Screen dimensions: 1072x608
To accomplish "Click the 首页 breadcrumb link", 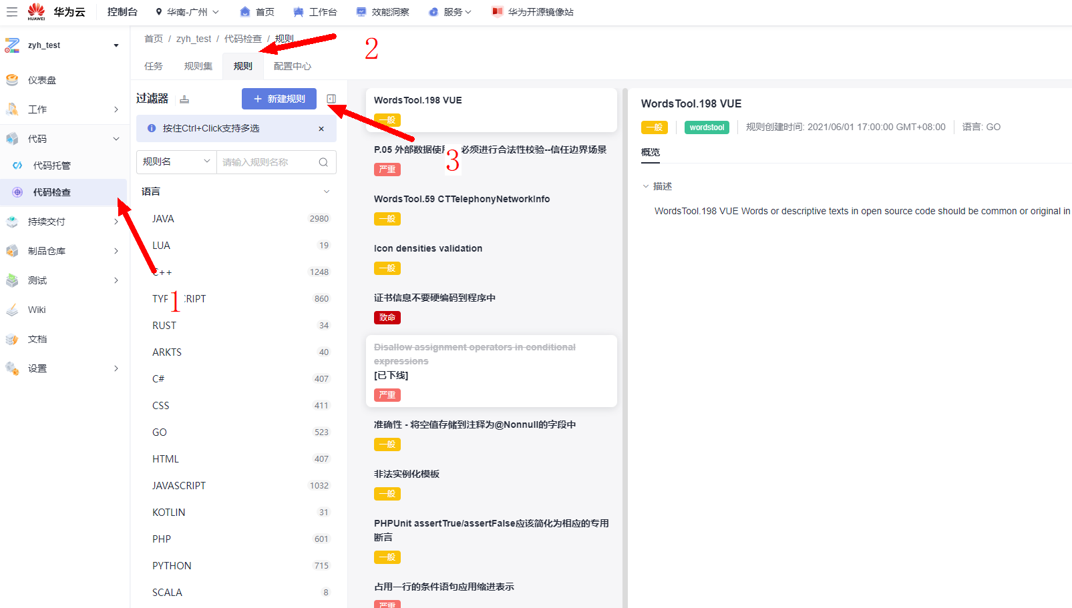I will point(154,39).
